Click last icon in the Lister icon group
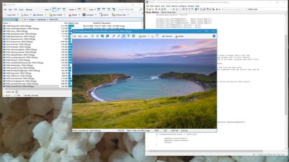Viewport: 289px width, 162px height. [114, 9]
